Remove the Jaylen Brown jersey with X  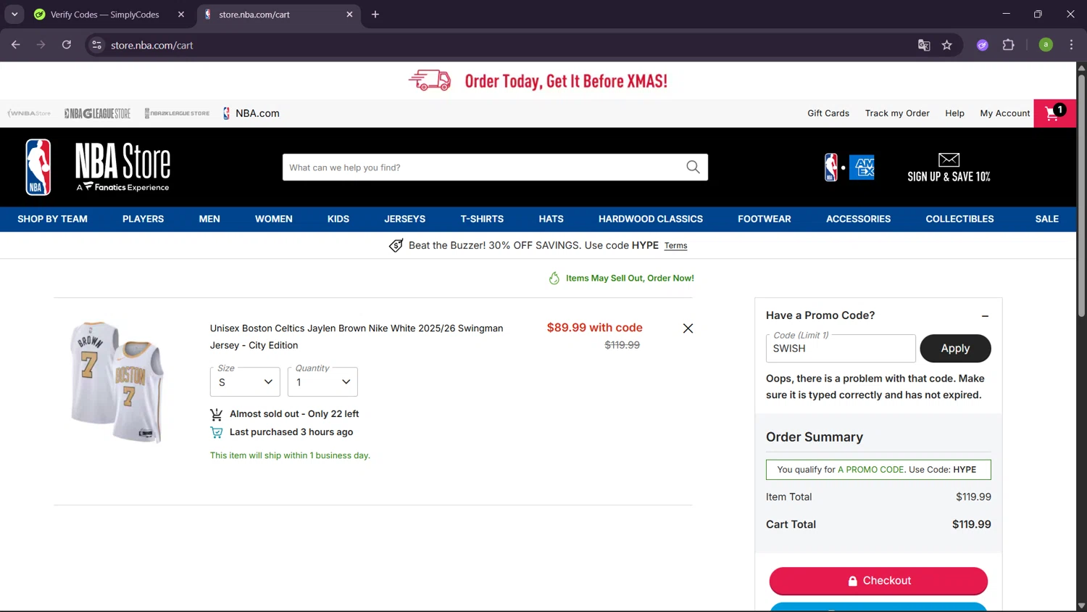pyautogui.click(x=688, y=328)
